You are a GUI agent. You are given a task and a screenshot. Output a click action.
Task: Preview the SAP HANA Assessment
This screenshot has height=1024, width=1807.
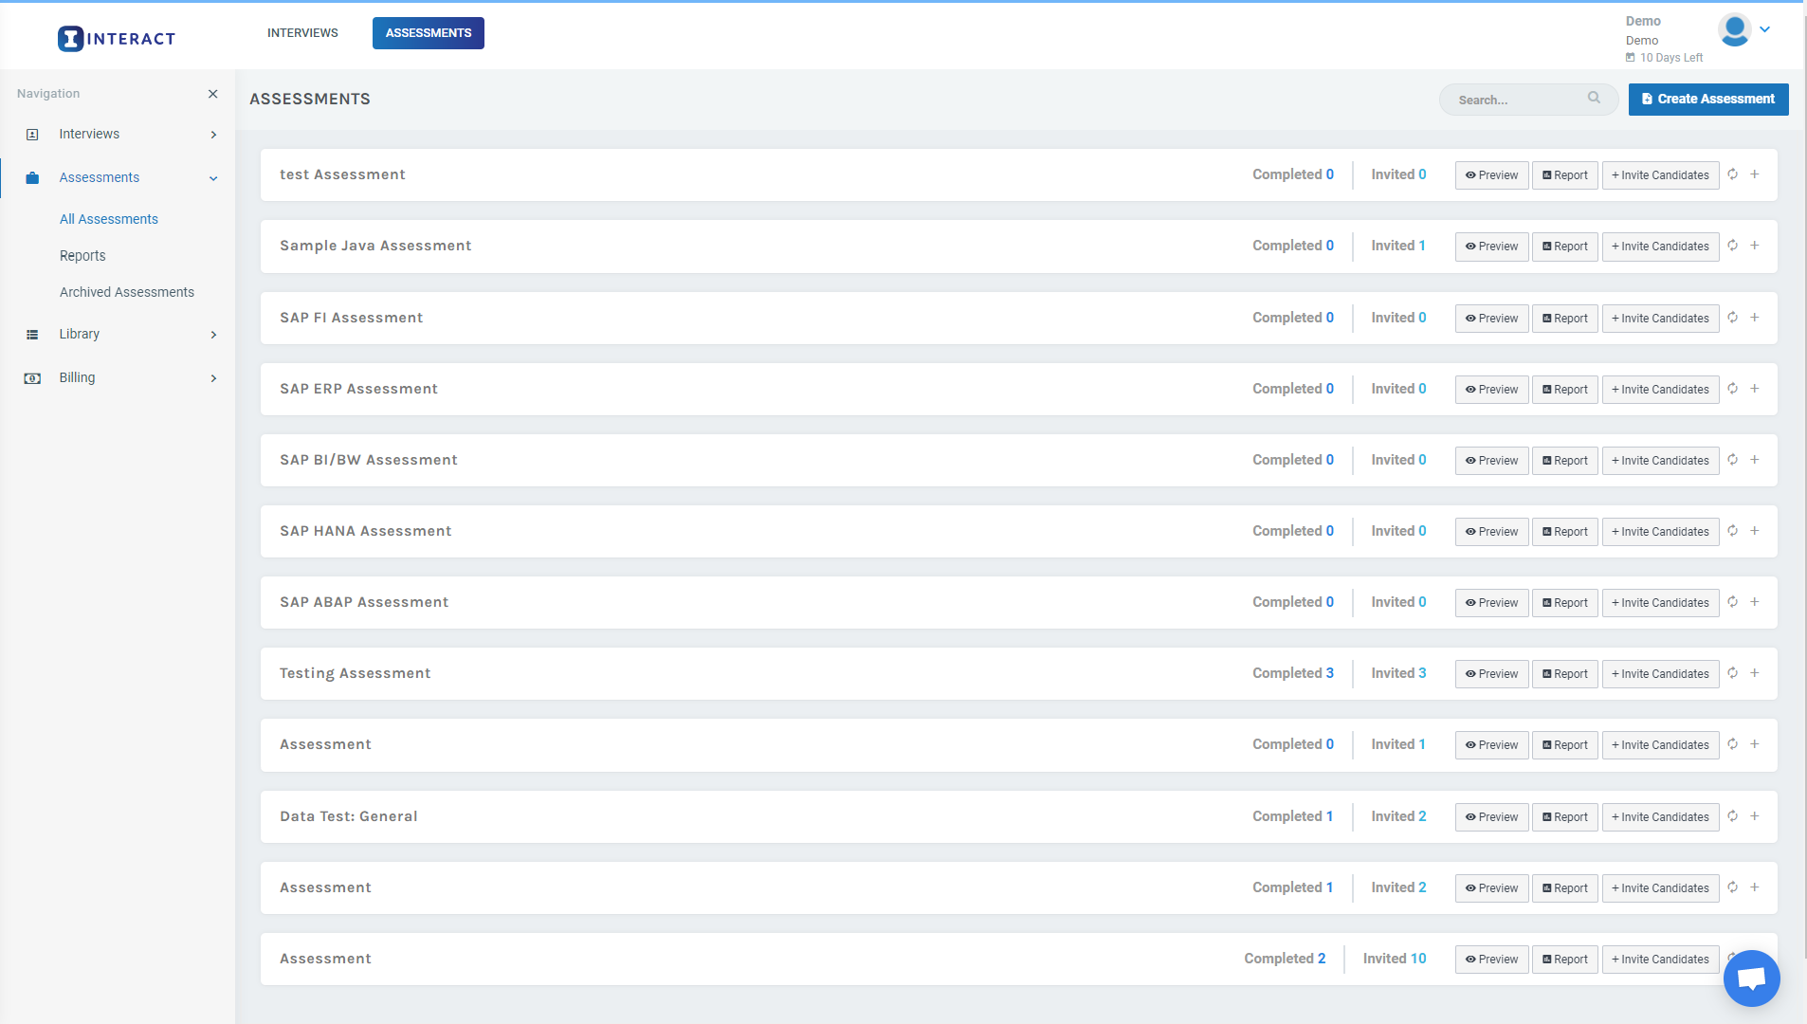click(1492, 532)
